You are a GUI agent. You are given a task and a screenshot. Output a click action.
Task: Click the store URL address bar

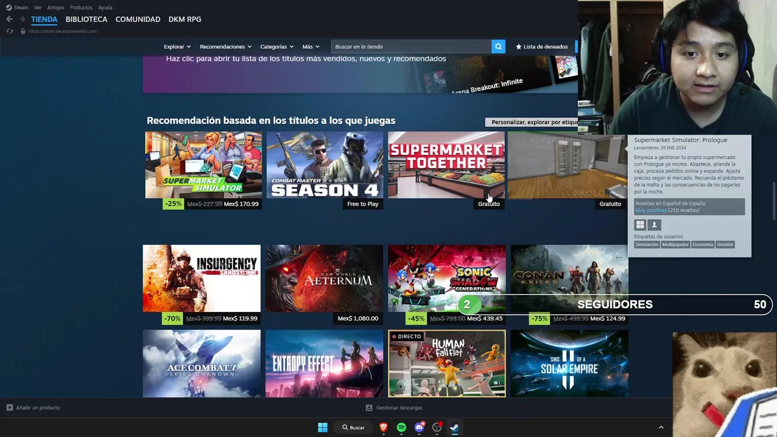point(63,31)
